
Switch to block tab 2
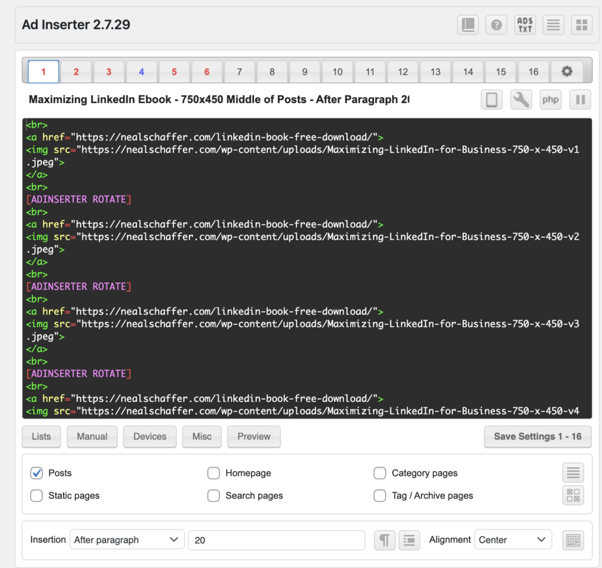(76, 72)
